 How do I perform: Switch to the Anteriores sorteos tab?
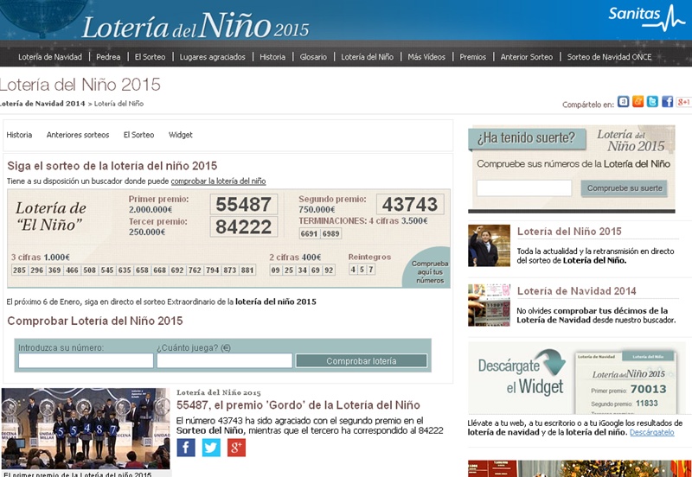tap(78, 136)
